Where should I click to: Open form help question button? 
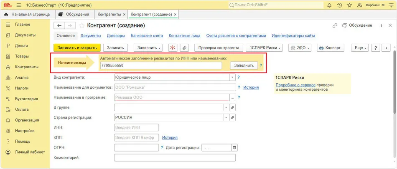(376, 48)
